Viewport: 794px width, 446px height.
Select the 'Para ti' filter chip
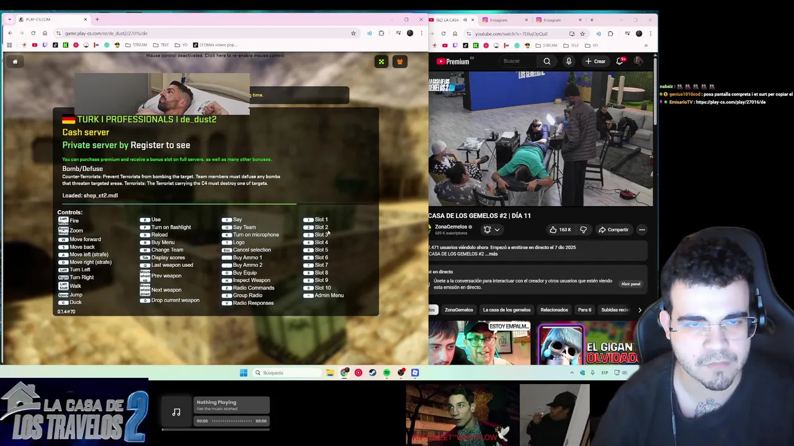click(x=584, y=310)
